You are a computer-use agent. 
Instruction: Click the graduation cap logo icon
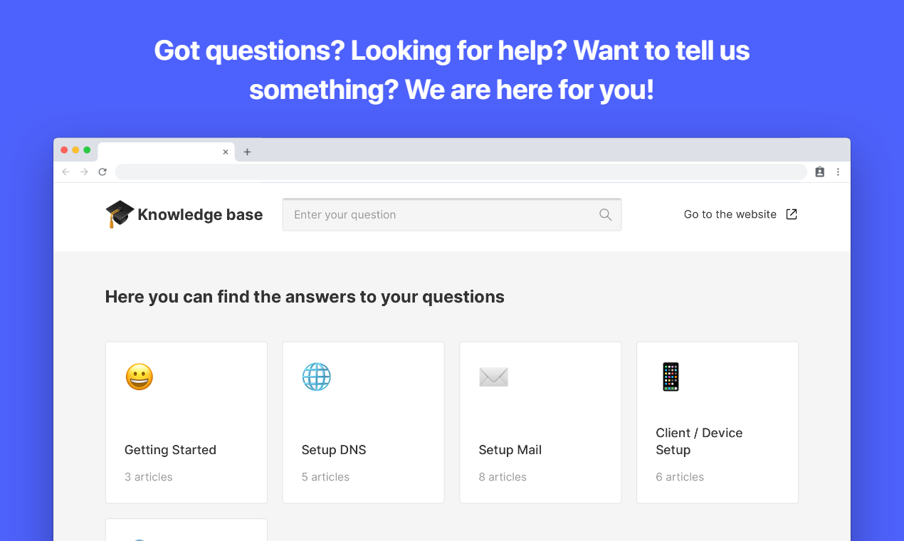[120, 214]
